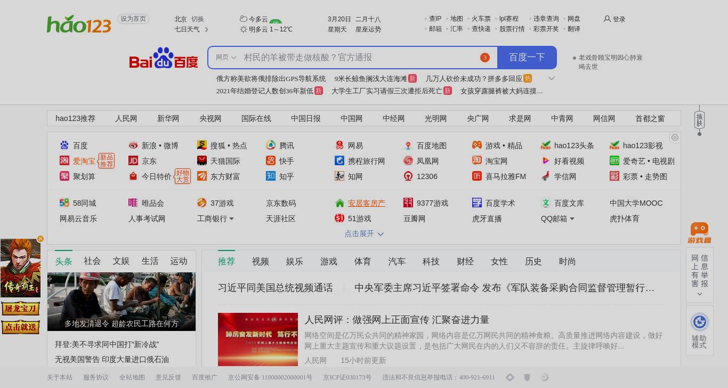Click the login user icon
The height and width of the screenshot is (388, 728).
pos(607,19)
